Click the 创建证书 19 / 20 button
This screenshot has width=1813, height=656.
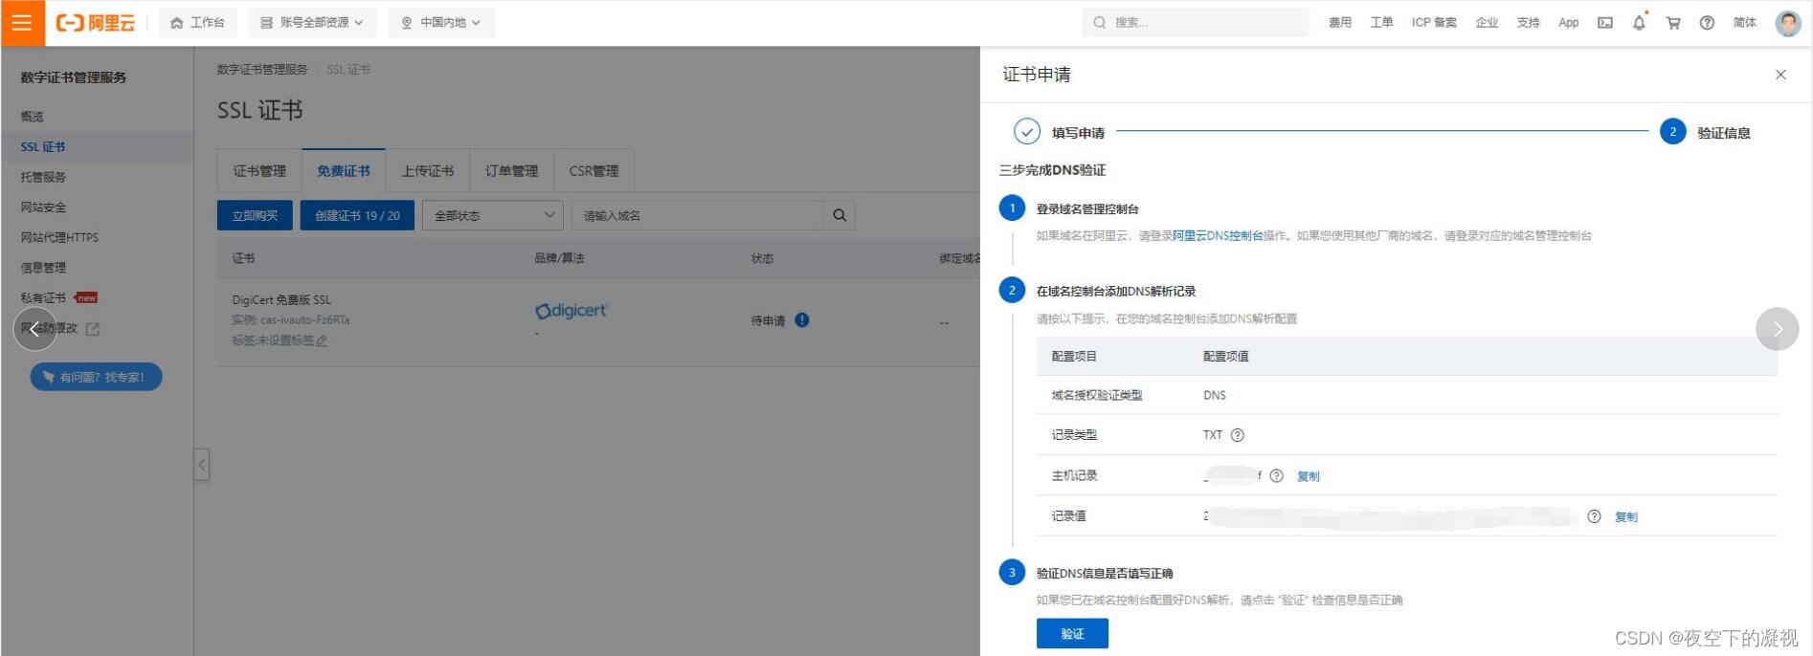[357, 215]
